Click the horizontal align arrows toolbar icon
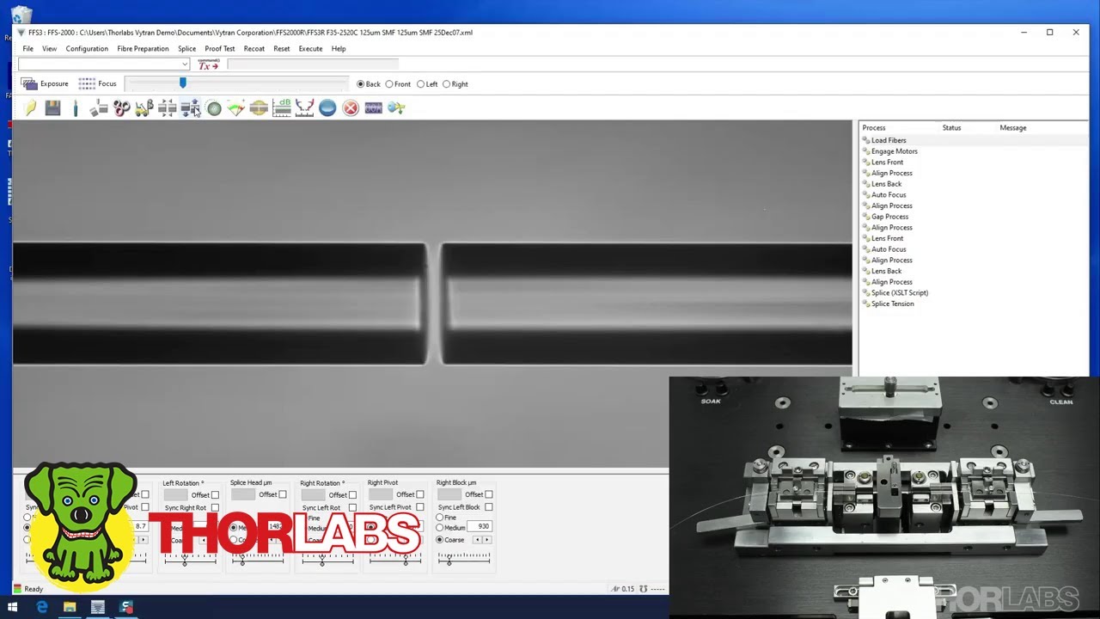Image resolution: width=1100 pixels, height=619 pixels. (x=168, y=107)
